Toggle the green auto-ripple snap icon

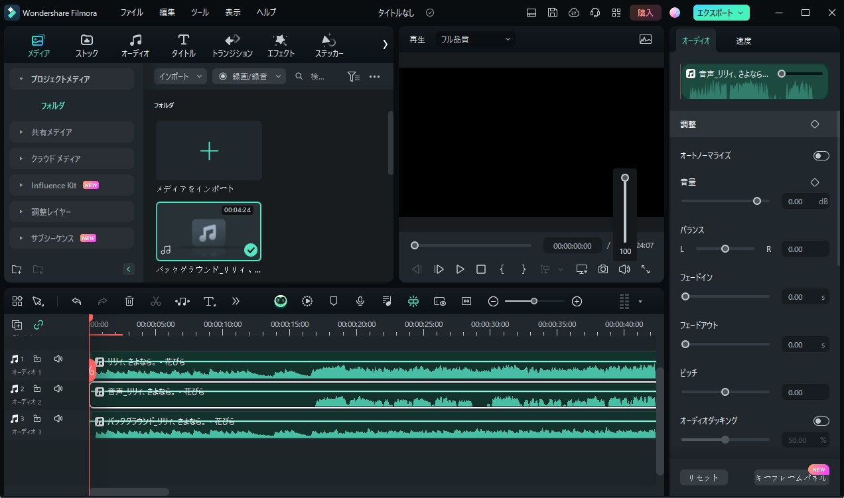coord(413,301)
